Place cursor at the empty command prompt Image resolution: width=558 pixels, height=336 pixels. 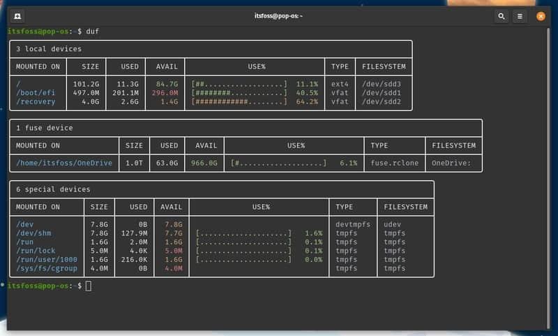coord(88,286)
